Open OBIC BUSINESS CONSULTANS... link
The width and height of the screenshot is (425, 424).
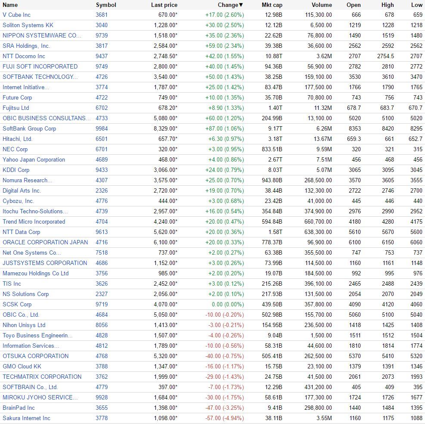tap(47, 118)
